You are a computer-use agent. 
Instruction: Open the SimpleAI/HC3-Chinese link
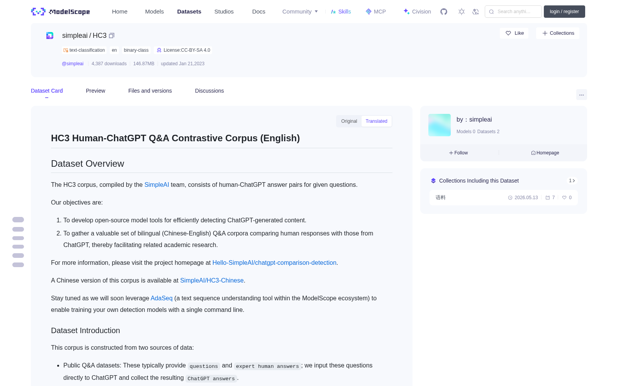coord(212,281)
